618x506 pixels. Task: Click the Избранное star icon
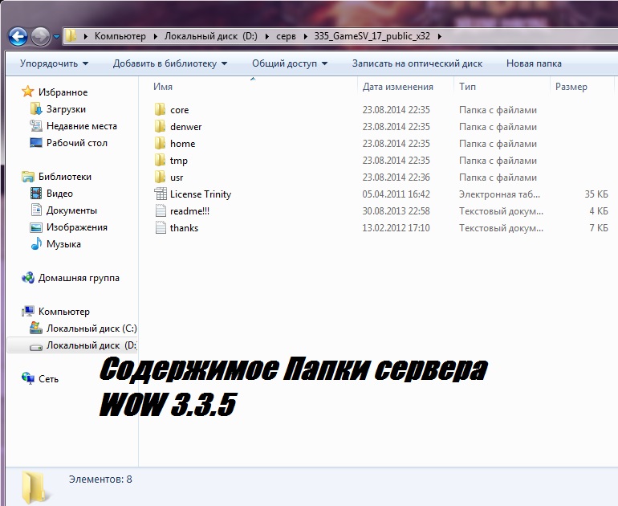tap(27, 92)
